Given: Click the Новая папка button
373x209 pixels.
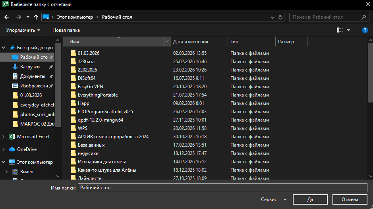Looking at the screenshot, I should coord(66,30).
